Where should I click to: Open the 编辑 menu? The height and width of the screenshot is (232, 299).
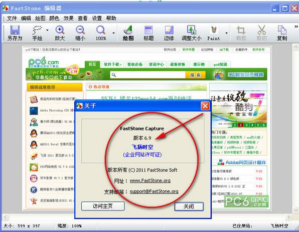tap(26, 18)
